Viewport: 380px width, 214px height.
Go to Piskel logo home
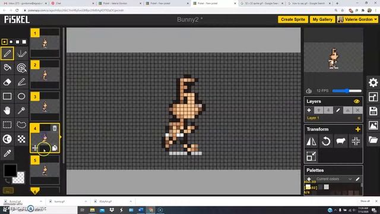coord(17,20)
